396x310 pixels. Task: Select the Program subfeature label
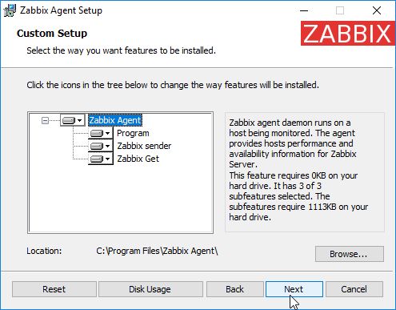(x=133, y=133)
